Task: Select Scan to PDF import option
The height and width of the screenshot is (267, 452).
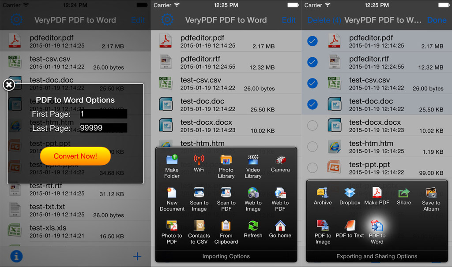Action: click(226, 199)
